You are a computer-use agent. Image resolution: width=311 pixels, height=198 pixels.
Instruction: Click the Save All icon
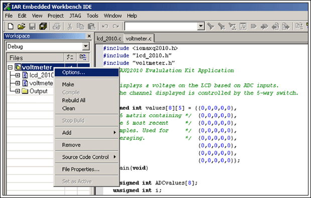pyautogui.click(x=43, y=26)
